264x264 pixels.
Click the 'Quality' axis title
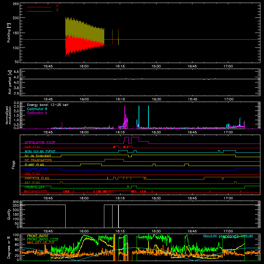pos(9,214)
